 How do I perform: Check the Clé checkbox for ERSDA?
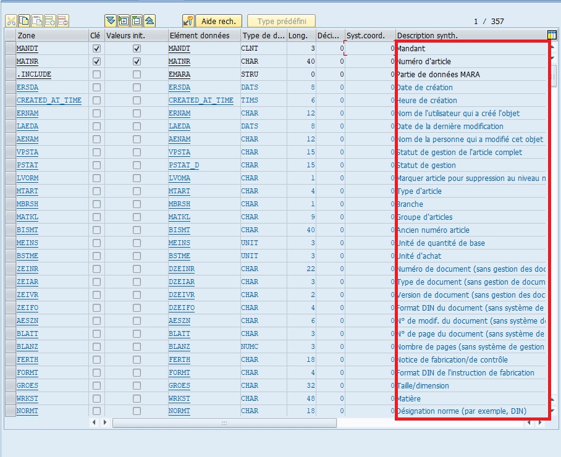[x=96, y=87]
